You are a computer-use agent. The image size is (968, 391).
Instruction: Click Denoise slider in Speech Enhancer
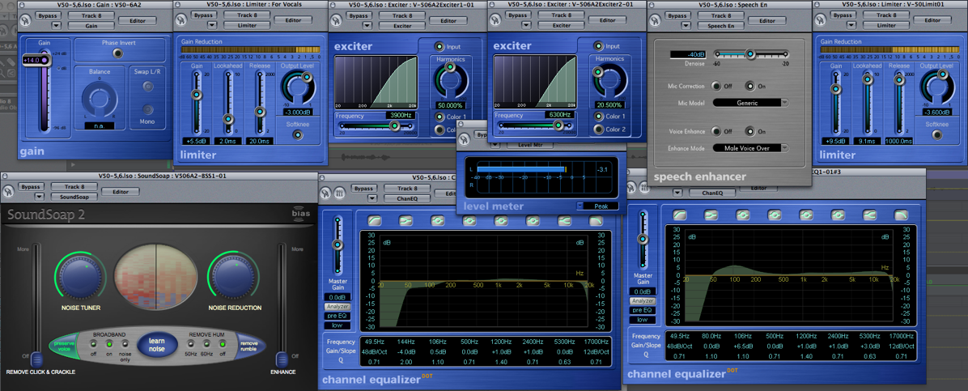[x=751, y=54]
